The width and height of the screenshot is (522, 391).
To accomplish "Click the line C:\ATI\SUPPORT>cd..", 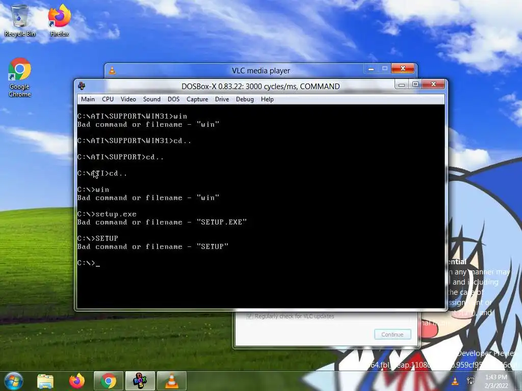I will coord(120,157).
